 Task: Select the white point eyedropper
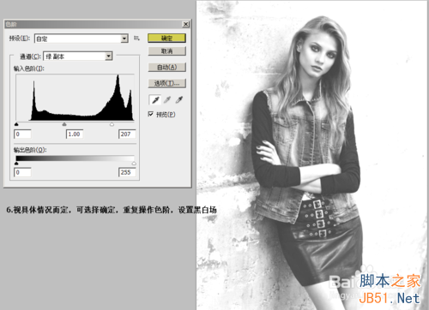coord(179,100)
